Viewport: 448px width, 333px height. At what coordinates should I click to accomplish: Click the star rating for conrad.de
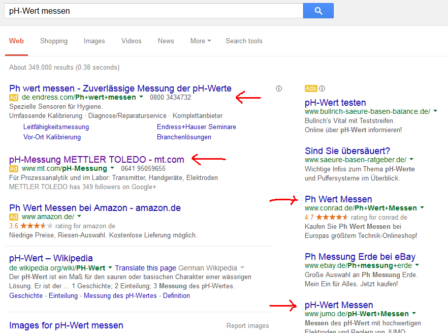click(x=332, y=218)
